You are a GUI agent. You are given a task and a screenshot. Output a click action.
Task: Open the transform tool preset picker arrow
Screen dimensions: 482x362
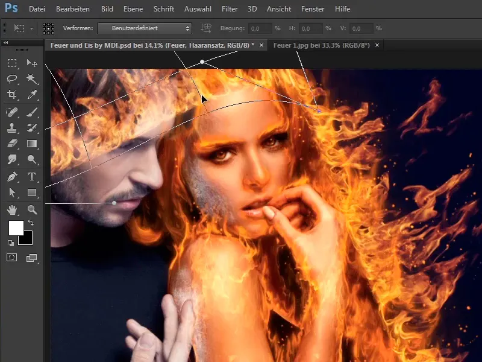31,28
